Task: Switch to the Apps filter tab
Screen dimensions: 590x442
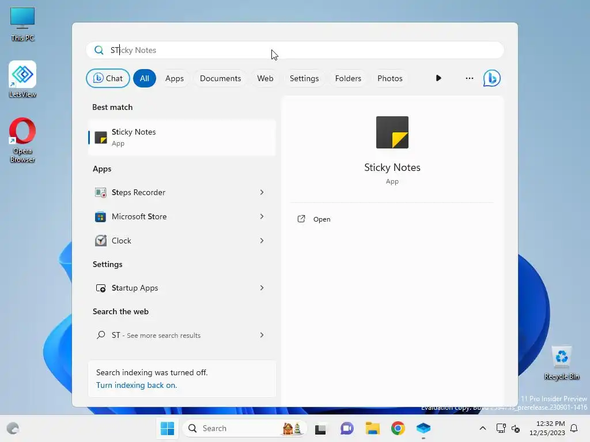Action: click(x=175, y=78)
